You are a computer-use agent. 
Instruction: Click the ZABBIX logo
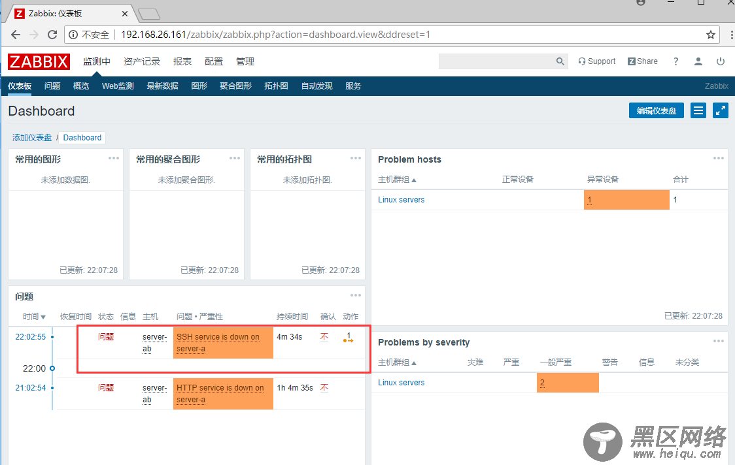pos(39,61)
